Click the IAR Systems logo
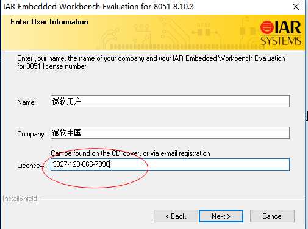Image resolution: width=308 pixels, height=229 pixels. pos(281,33)
